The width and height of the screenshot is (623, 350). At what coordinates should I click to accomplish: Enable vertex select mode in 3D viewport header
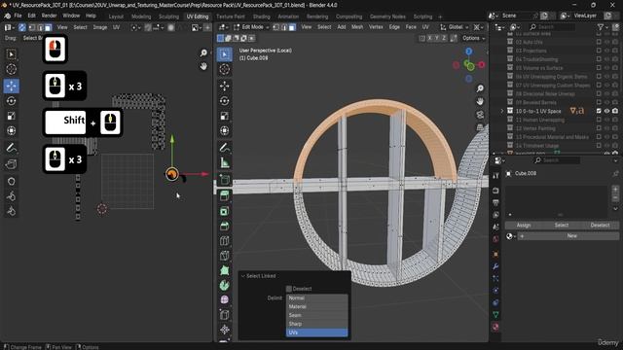(x=276, y=27)
